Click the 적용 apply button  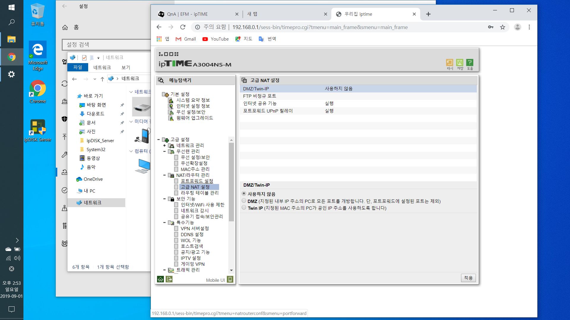468,278
